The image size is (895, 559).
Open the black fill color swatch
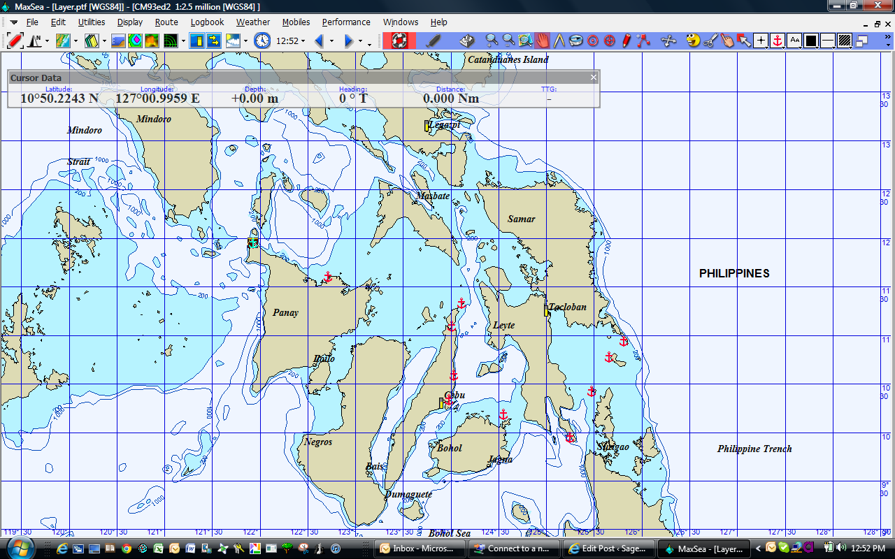tap(811, 41)
